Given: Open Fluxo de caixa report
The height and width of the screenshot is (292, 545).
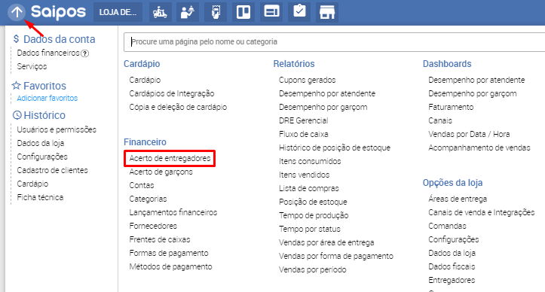Looking at the screenshot, I should pyautogui.click(x=303, y=134).
